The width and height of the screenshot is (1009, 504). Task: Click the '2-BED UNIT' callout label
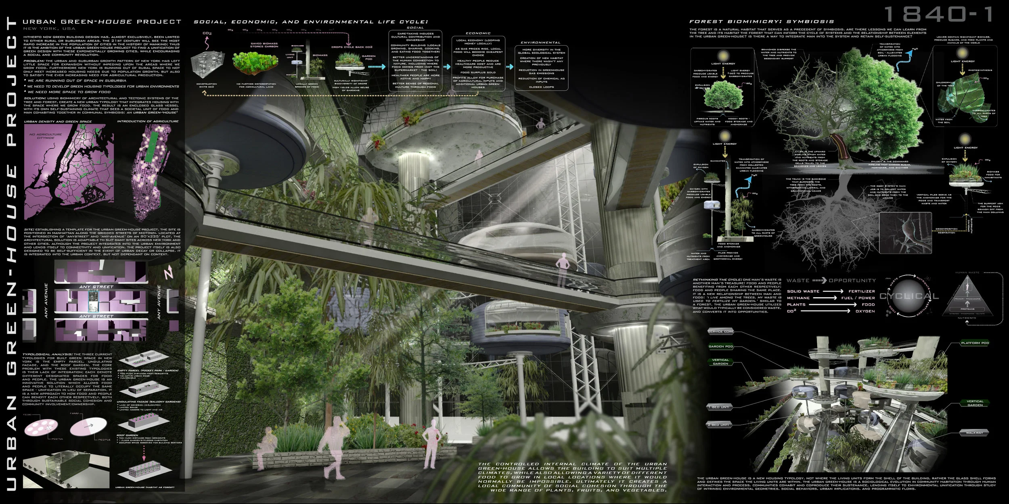click(719, 425)
